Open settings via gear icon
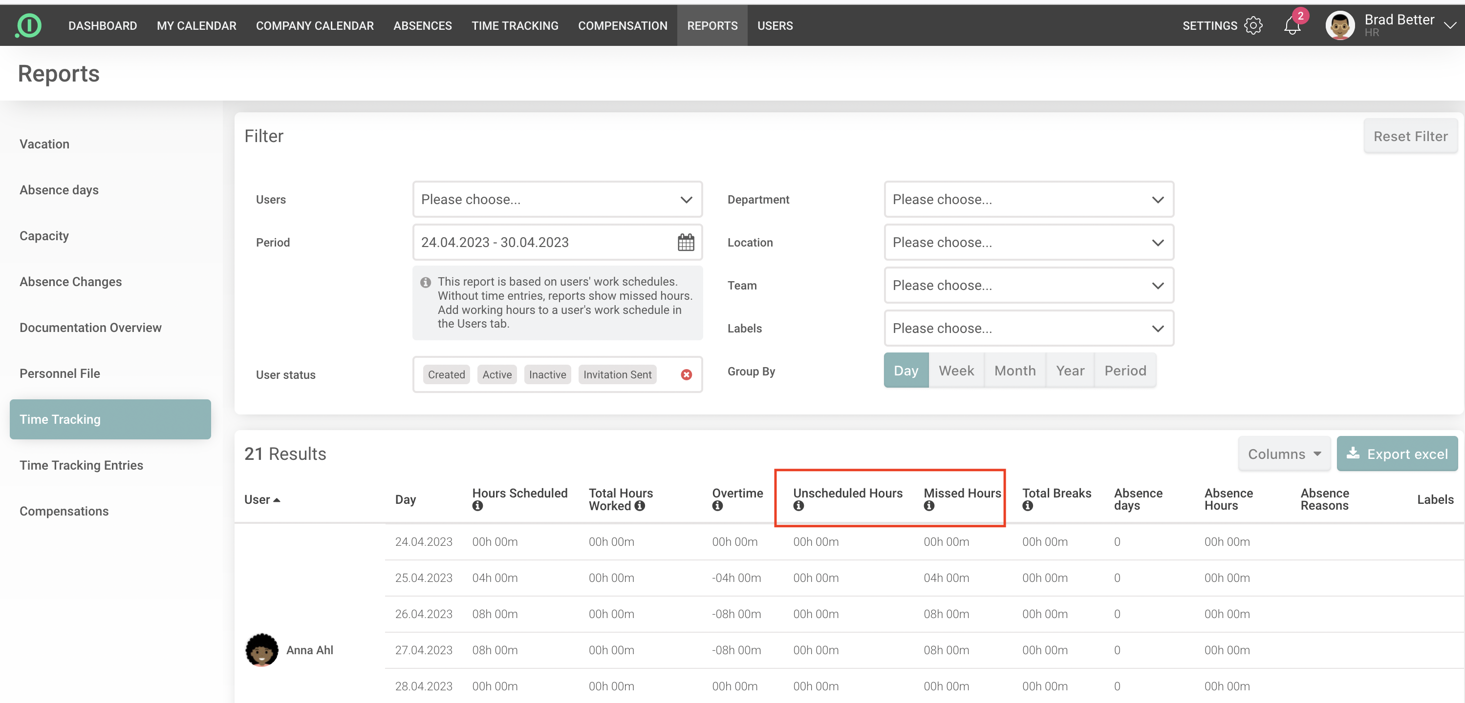The height and width of the screenshot is (703, 1465). tap(1253, 25)
